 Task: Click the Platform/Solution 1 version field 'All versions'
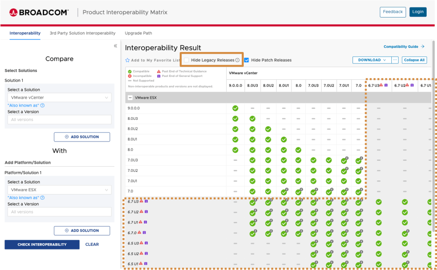[59, 212]
